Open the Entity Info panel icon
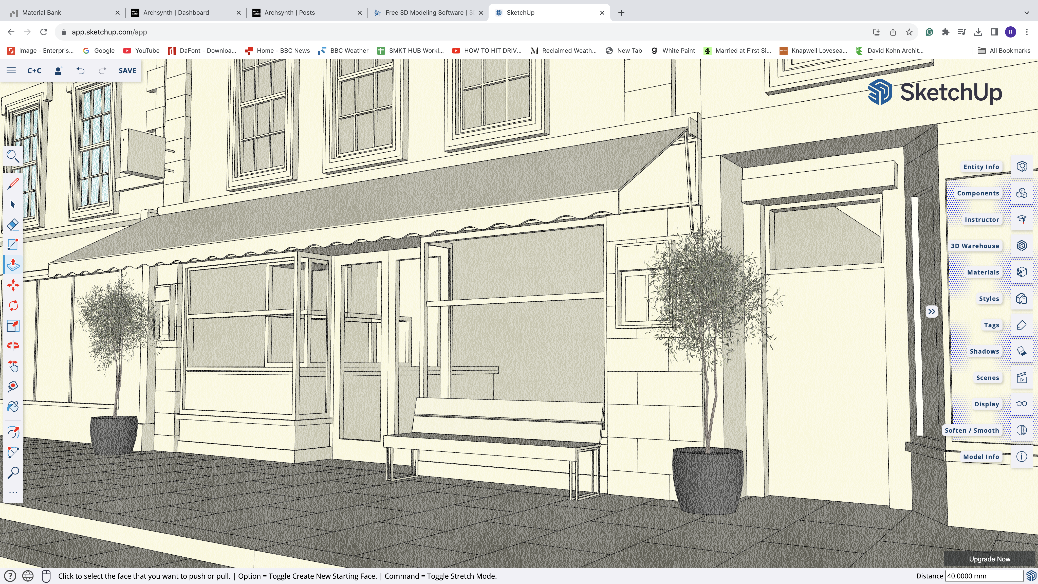 [x=1022, y=167]
